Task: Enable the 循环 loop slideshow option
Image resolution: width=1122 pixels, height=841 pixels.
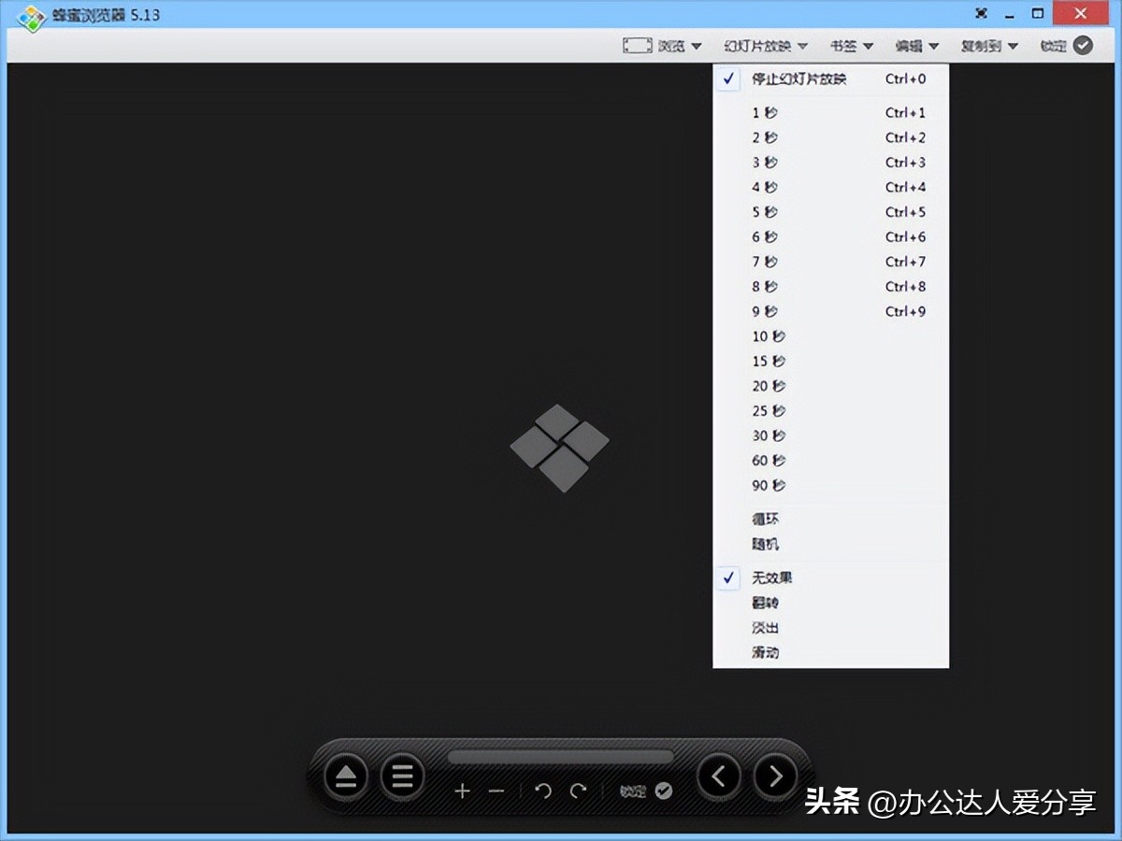Action: point(765,518)
